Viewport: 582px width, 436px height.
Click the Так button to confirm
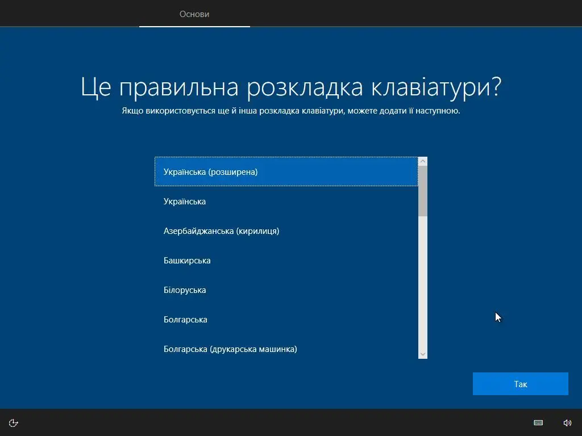click(520, 384)
